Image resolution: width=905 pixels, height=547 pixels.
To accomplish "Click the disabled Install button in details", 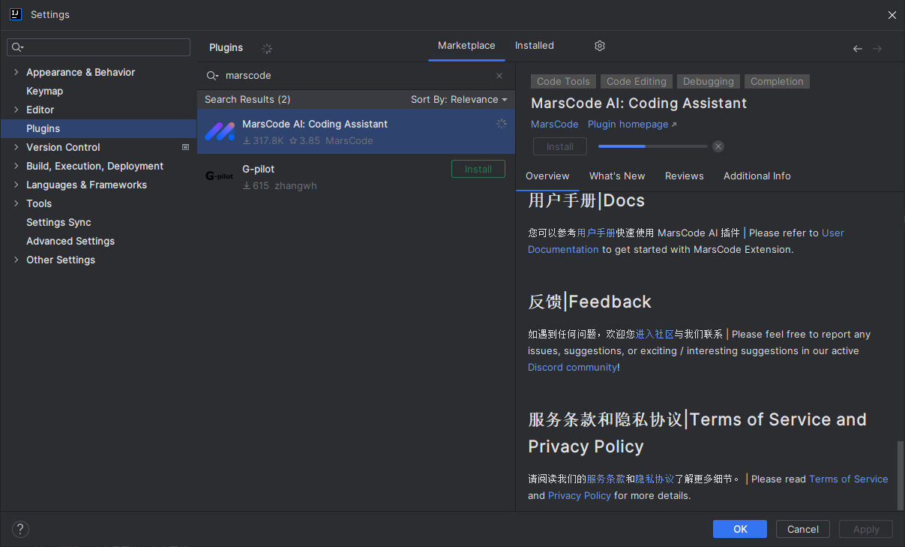I will (x=560, y=147).
